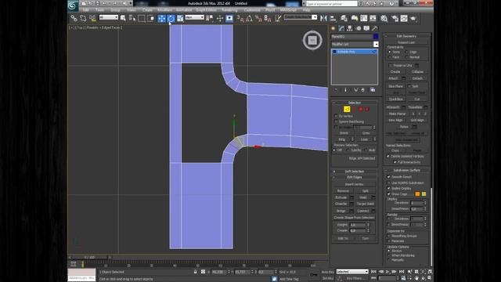The width and height of the screenshot is (501, 282).
Task: Switch to the Modify command panel
Action: click(x=341, y=28)
